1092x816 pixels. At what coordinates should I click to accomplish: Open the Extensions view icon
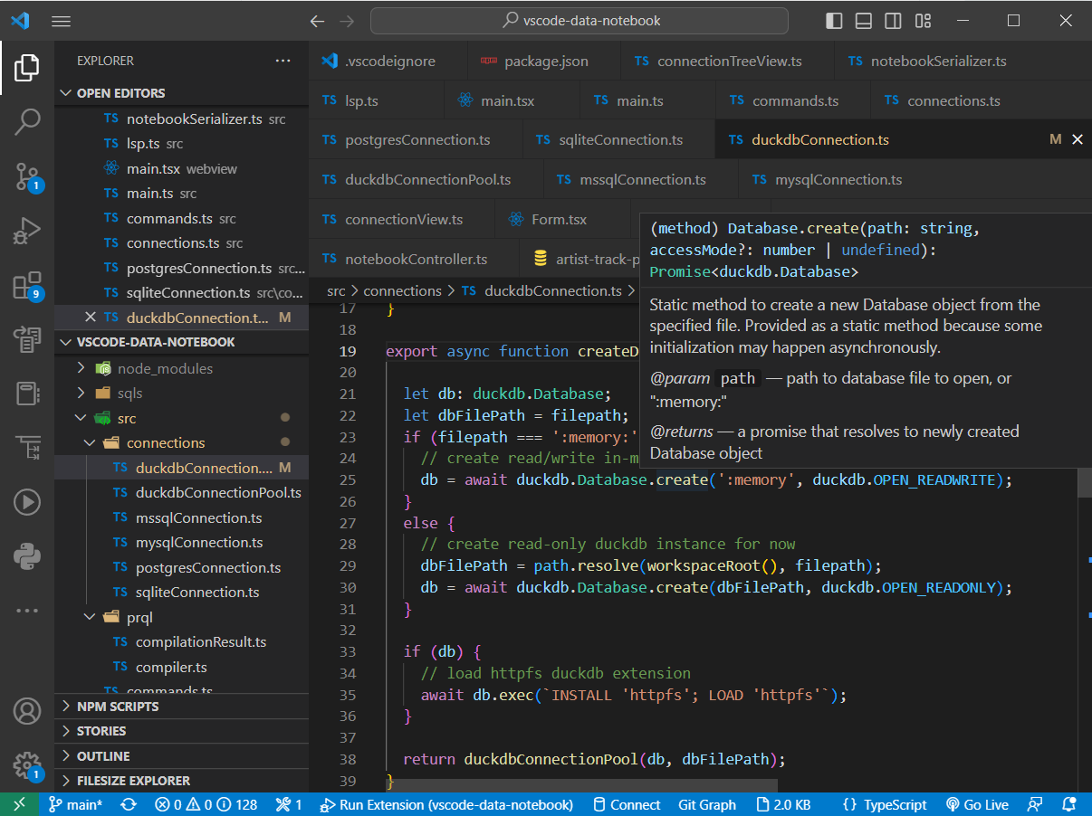pyautogui.click(x=27, y=286)
